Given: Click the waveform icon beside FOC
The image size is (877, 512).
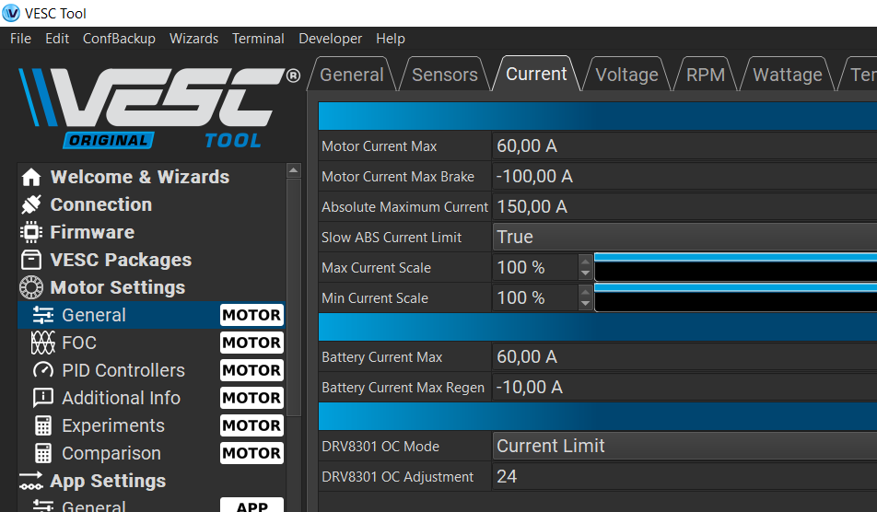Looking at the screenshot, I should [x=42, y=343].
